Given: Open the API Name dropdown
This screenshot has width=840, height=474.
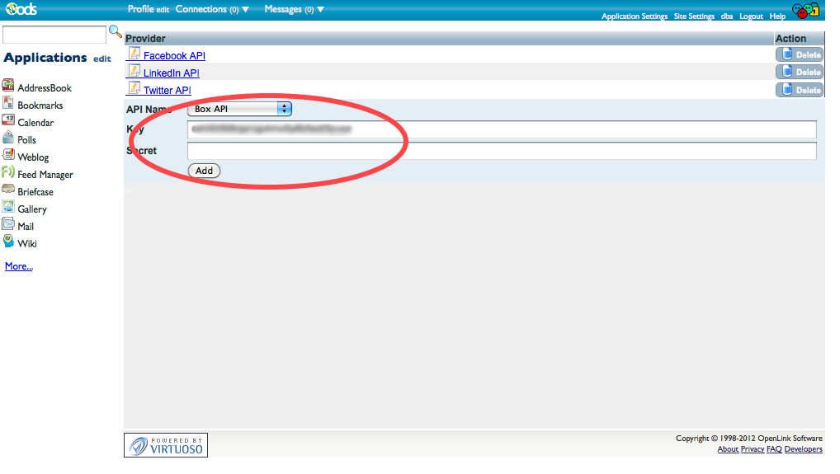Looking at the screenshot, I should click(x=240, y=109).
